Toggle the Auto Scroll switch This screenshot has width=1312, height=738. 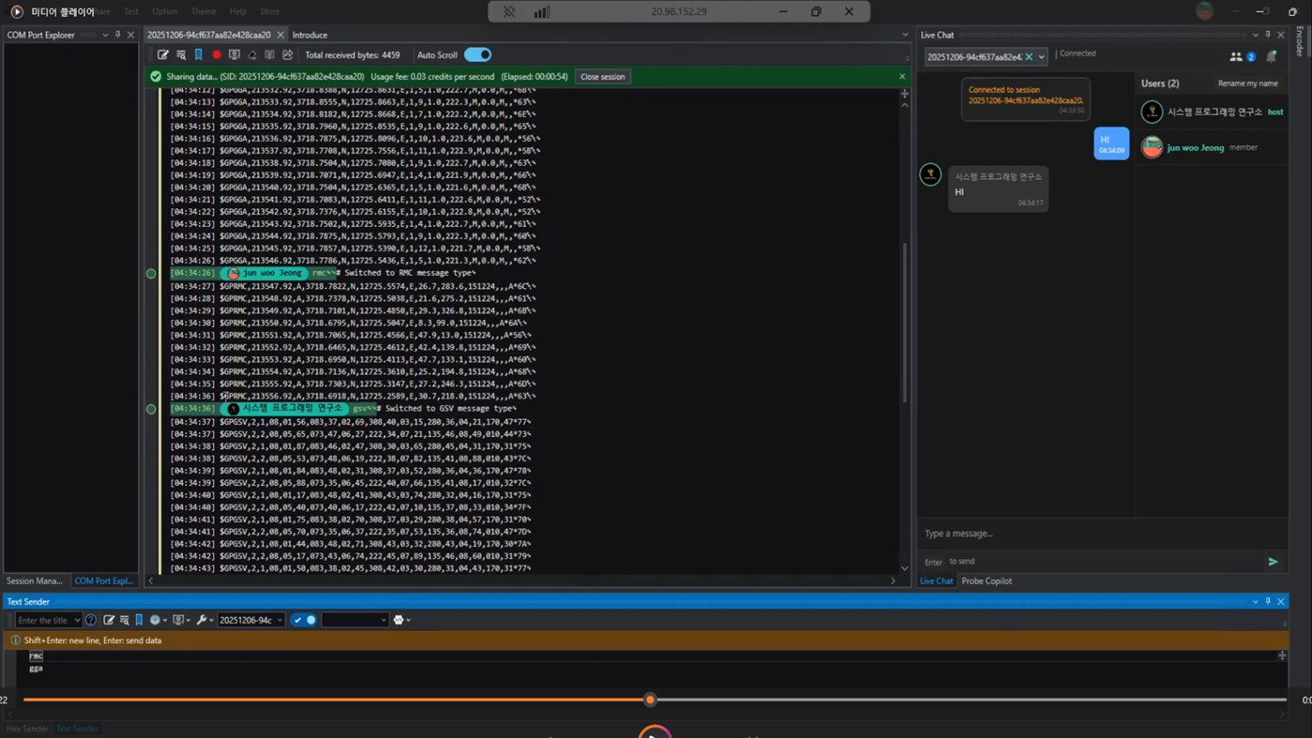pos(477,54)
